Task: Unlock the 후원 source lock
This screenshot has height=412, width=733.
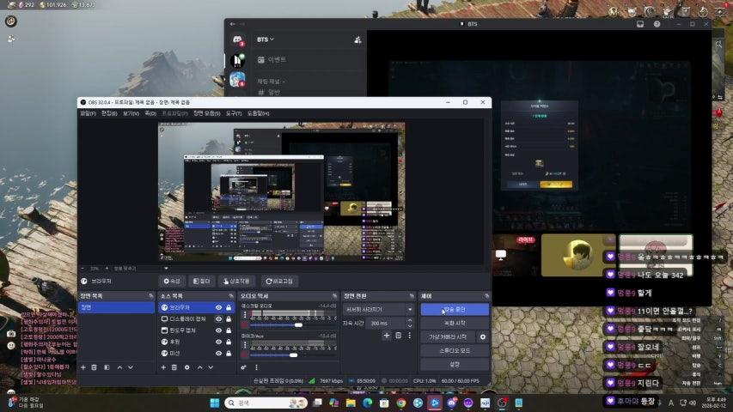Action: coord(229,342)
